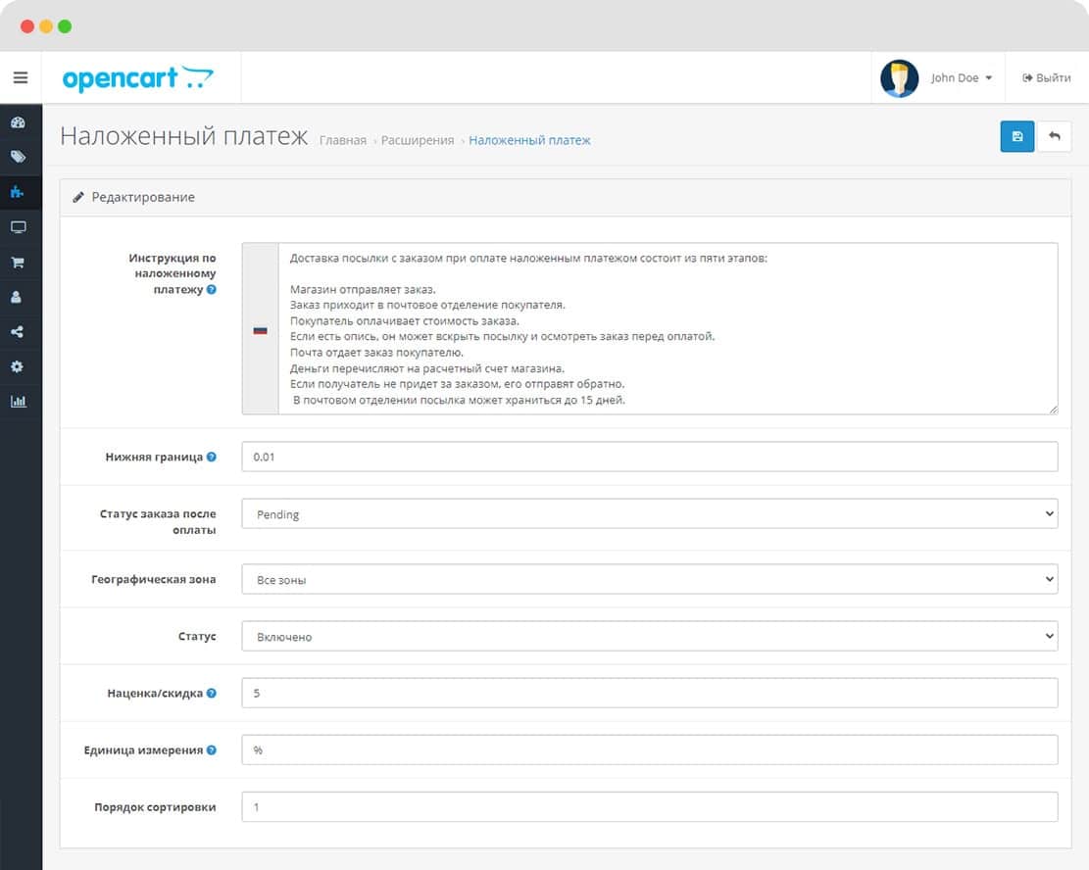
Task: Click help icon next to Наценка/скидка
Action: pos(212,693)
